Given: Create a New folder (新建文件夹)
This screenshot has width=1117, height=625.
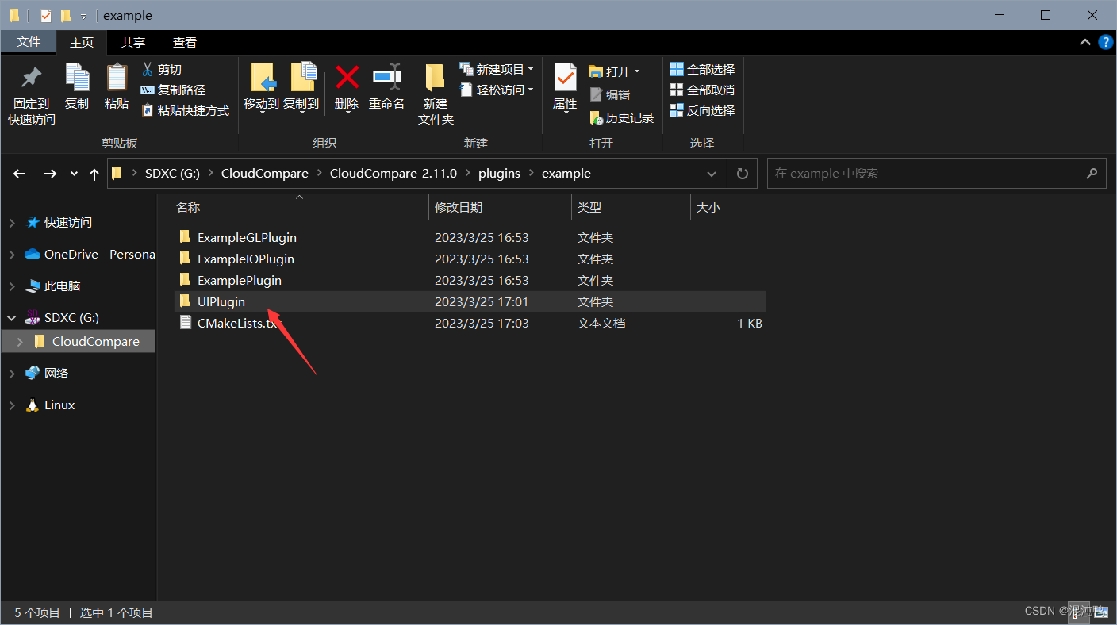Looking at the screenshot, I should tap(436, 94).
